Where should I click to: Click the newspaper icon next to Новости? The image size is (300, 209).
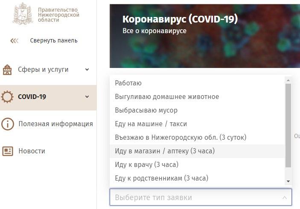[x=8, y=151]
